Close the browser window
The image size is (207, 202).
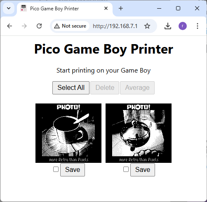pos(197,8)
